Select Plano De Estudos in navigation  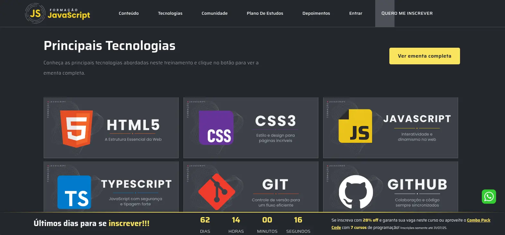coord(265,13)
